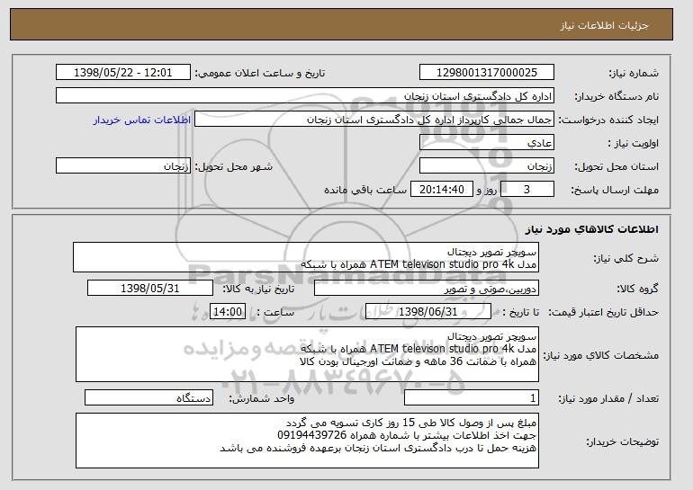Click the مهلت ارسال پاسخ label
Image resolution: width=693 pixels, height=490 pixels.
click(615, 190)
